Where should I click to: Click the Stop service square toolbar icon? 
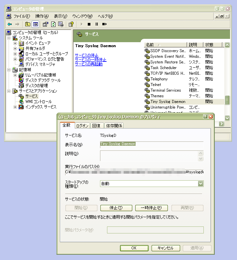point(89,24)
